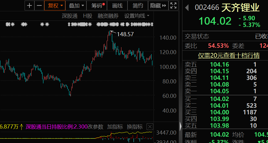268x143 pixels.
Task: Click 换指标 to change the indicator
Action: [x=135, y=126]
